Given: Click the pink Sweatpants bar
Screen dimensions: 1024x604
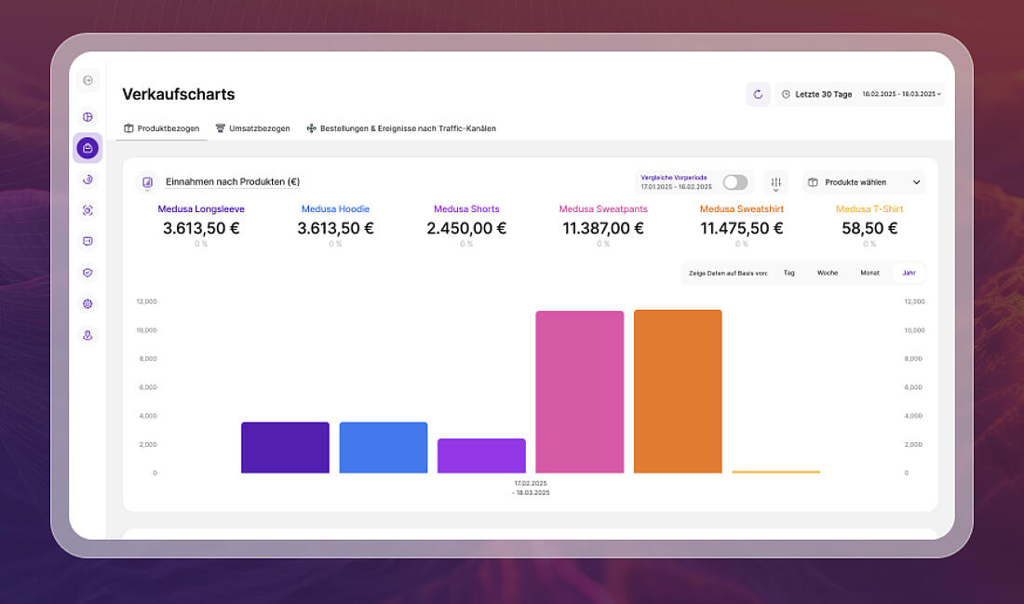Looking at the screenshot, I should point(580,392).
